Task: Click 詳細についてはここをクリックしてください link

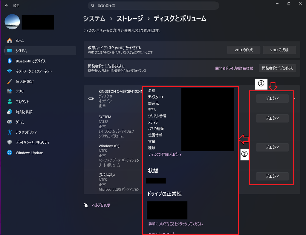Action: pos(175,224)
